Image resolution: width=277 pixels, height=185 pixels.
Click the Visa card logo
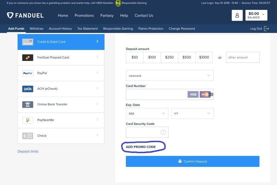(193, 94)
